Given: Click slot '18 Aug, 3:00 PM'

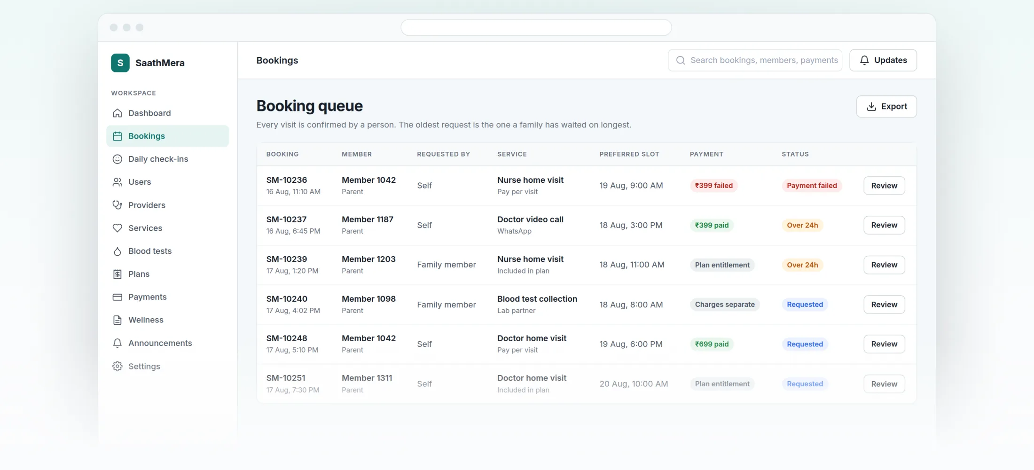Looking at the screenshot, I should click(x=631, y=225).
